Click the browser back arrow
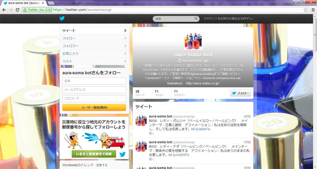This screenshot has height=169, width=317. (4, 10)
